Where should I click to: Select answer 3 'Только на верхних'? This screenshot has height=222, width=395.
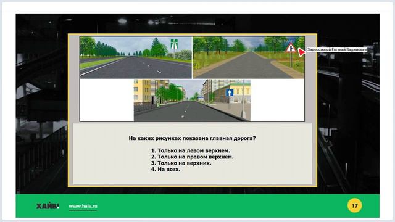click(181, 163)
